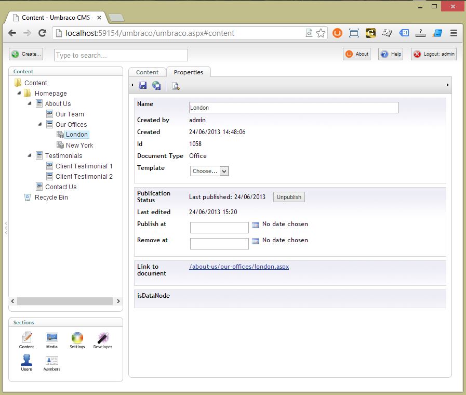This screenshot has height=395, width=466.
Task: Select the Homepage tree node label
Action: 51,94
